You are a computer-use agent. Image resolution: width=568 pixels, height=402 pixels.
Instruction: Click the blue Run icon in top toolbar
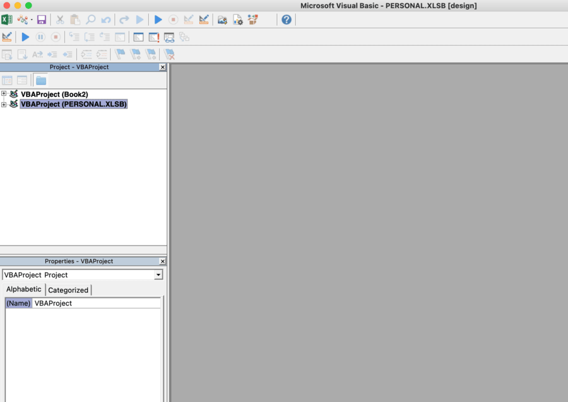(158, 20)
